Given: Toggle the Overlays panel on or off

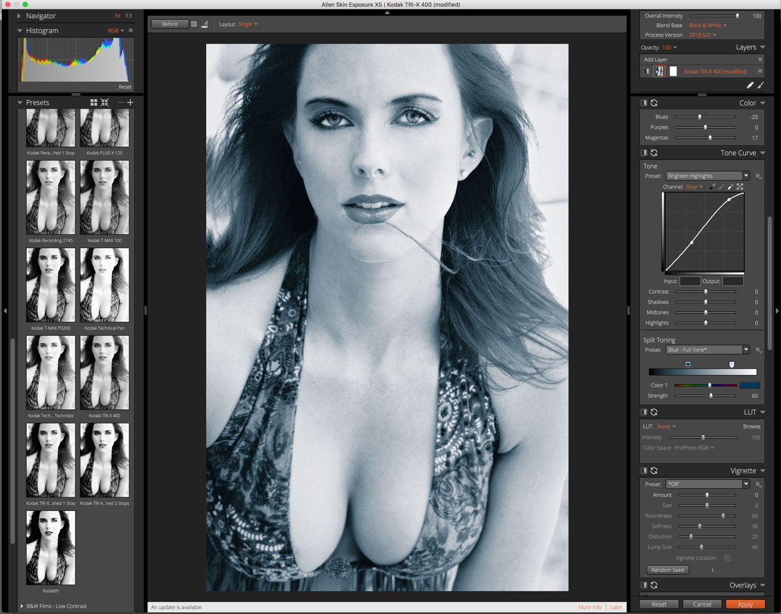Looking at the screenshot, I should click(x=644, y=585).
